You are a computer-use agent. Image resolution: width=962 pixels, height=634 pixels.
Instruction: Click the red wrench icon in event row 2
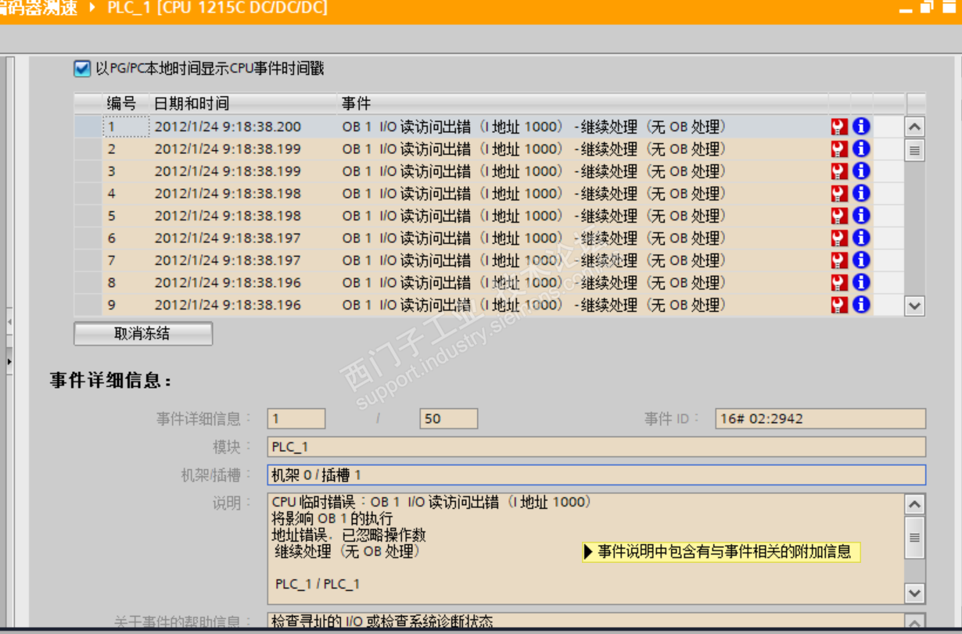pyautogui.click(x=839, y=149)
